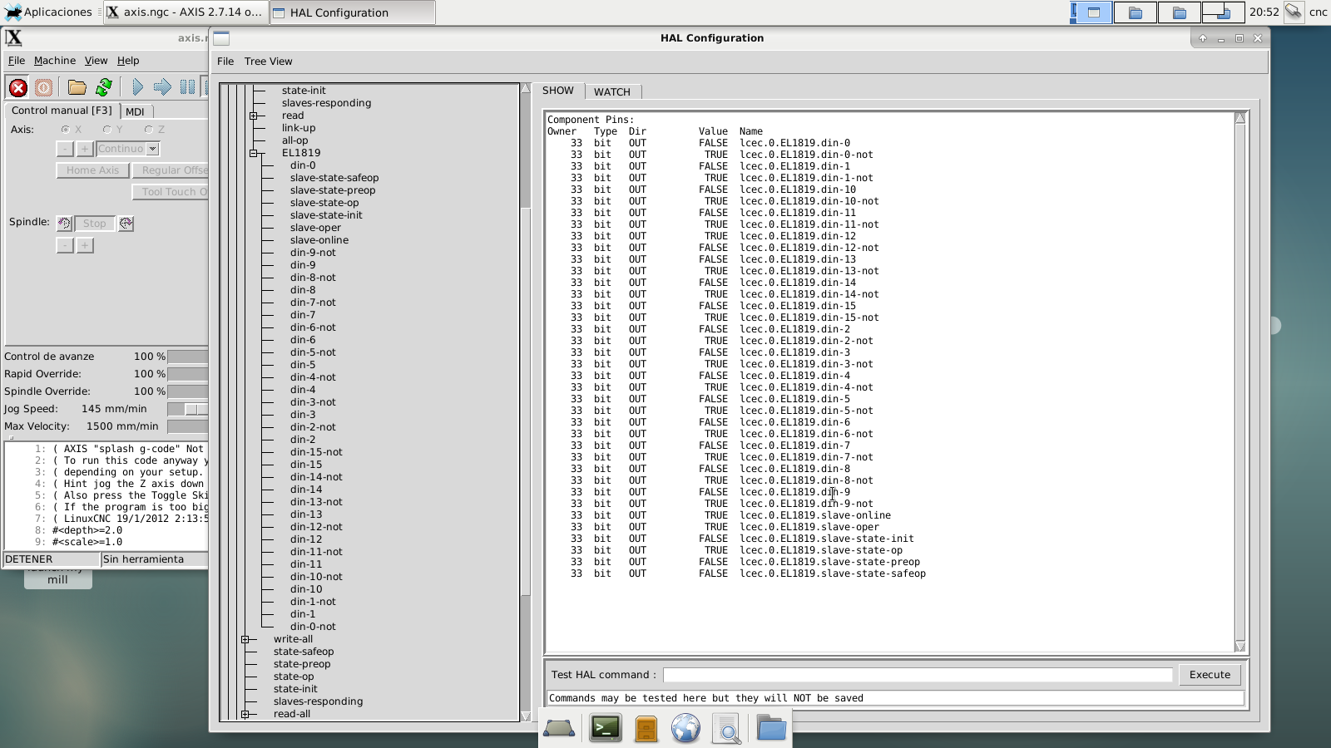This screenshot has width=1331, height=748.
Task: Switch to the second workspace
Action: (1135, 12)
